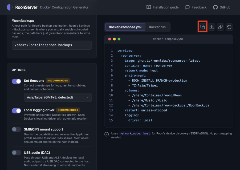Screen dimensions: 240x170
Task: Click yellow dot in code window header
Action: coord(114,39)
